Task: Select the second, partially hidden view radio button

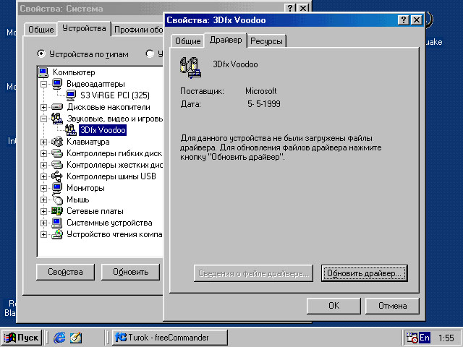Action: click(x=150, y=54)
